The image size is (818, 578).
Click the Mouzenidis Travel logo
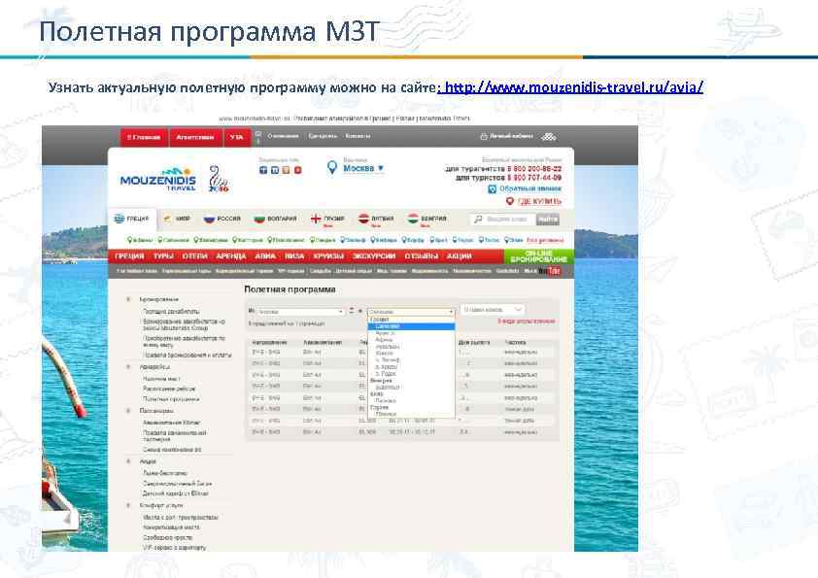(159, 178)
